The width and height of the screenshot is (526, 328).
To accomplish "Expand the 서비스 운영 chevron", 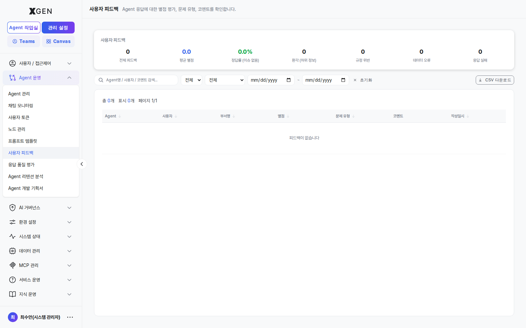I will coord(69,280).
